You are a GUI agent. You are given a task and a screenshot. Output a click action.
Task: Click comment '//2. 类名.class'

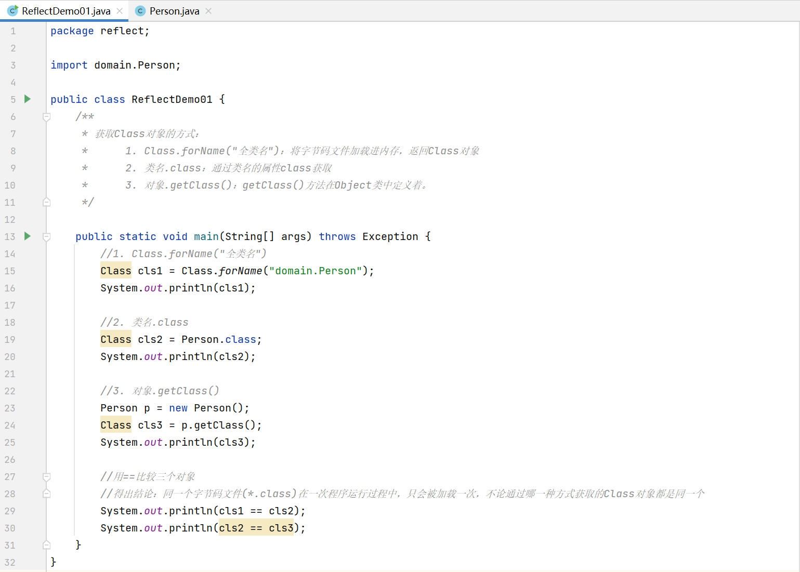(145, 323)
